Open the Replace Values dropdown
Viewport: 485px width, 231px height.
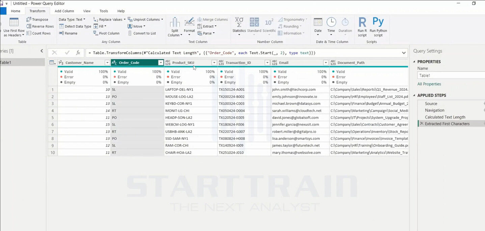click(109, 20)
